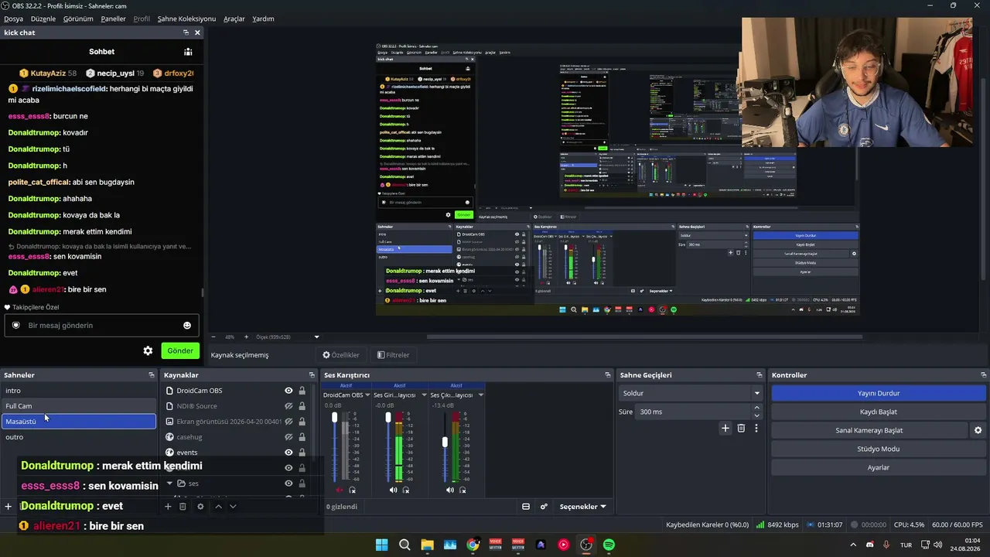Viewport: 990px width, 557px height.
Task: Remove selected source with trash icon
Action: tap(183, 507)
